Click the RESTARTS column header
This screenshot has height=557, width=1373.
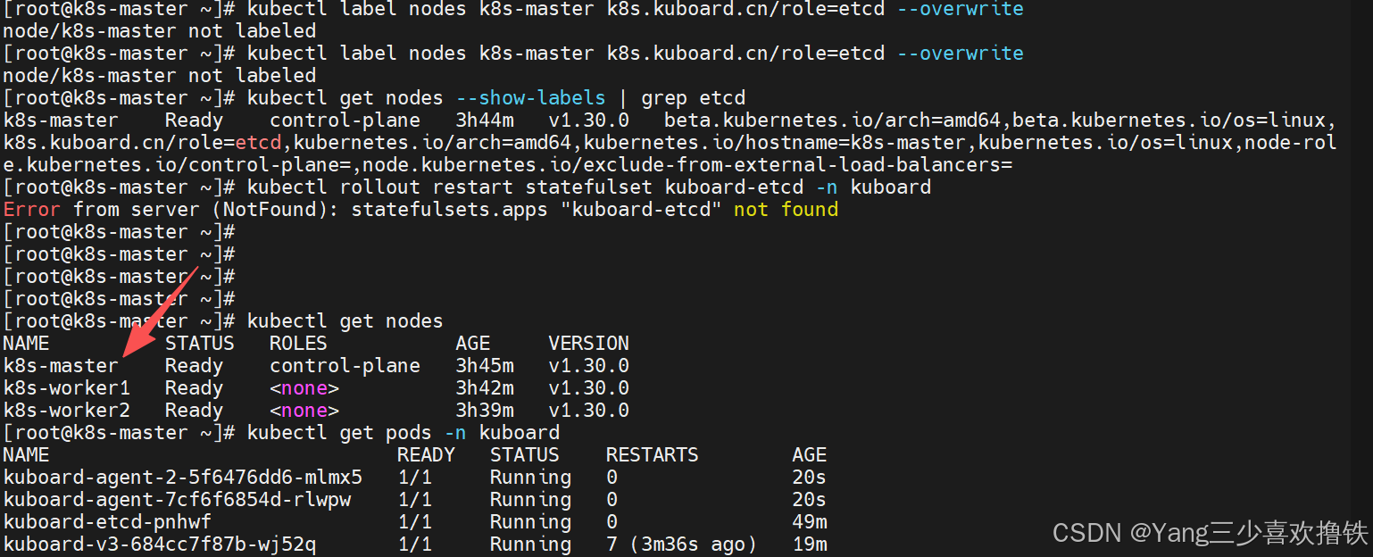(x=653, y=455)
